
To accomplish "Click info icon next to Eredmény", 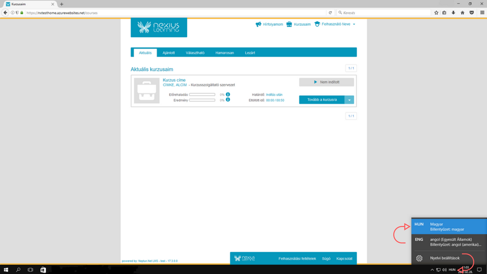I will coord(228,100).
